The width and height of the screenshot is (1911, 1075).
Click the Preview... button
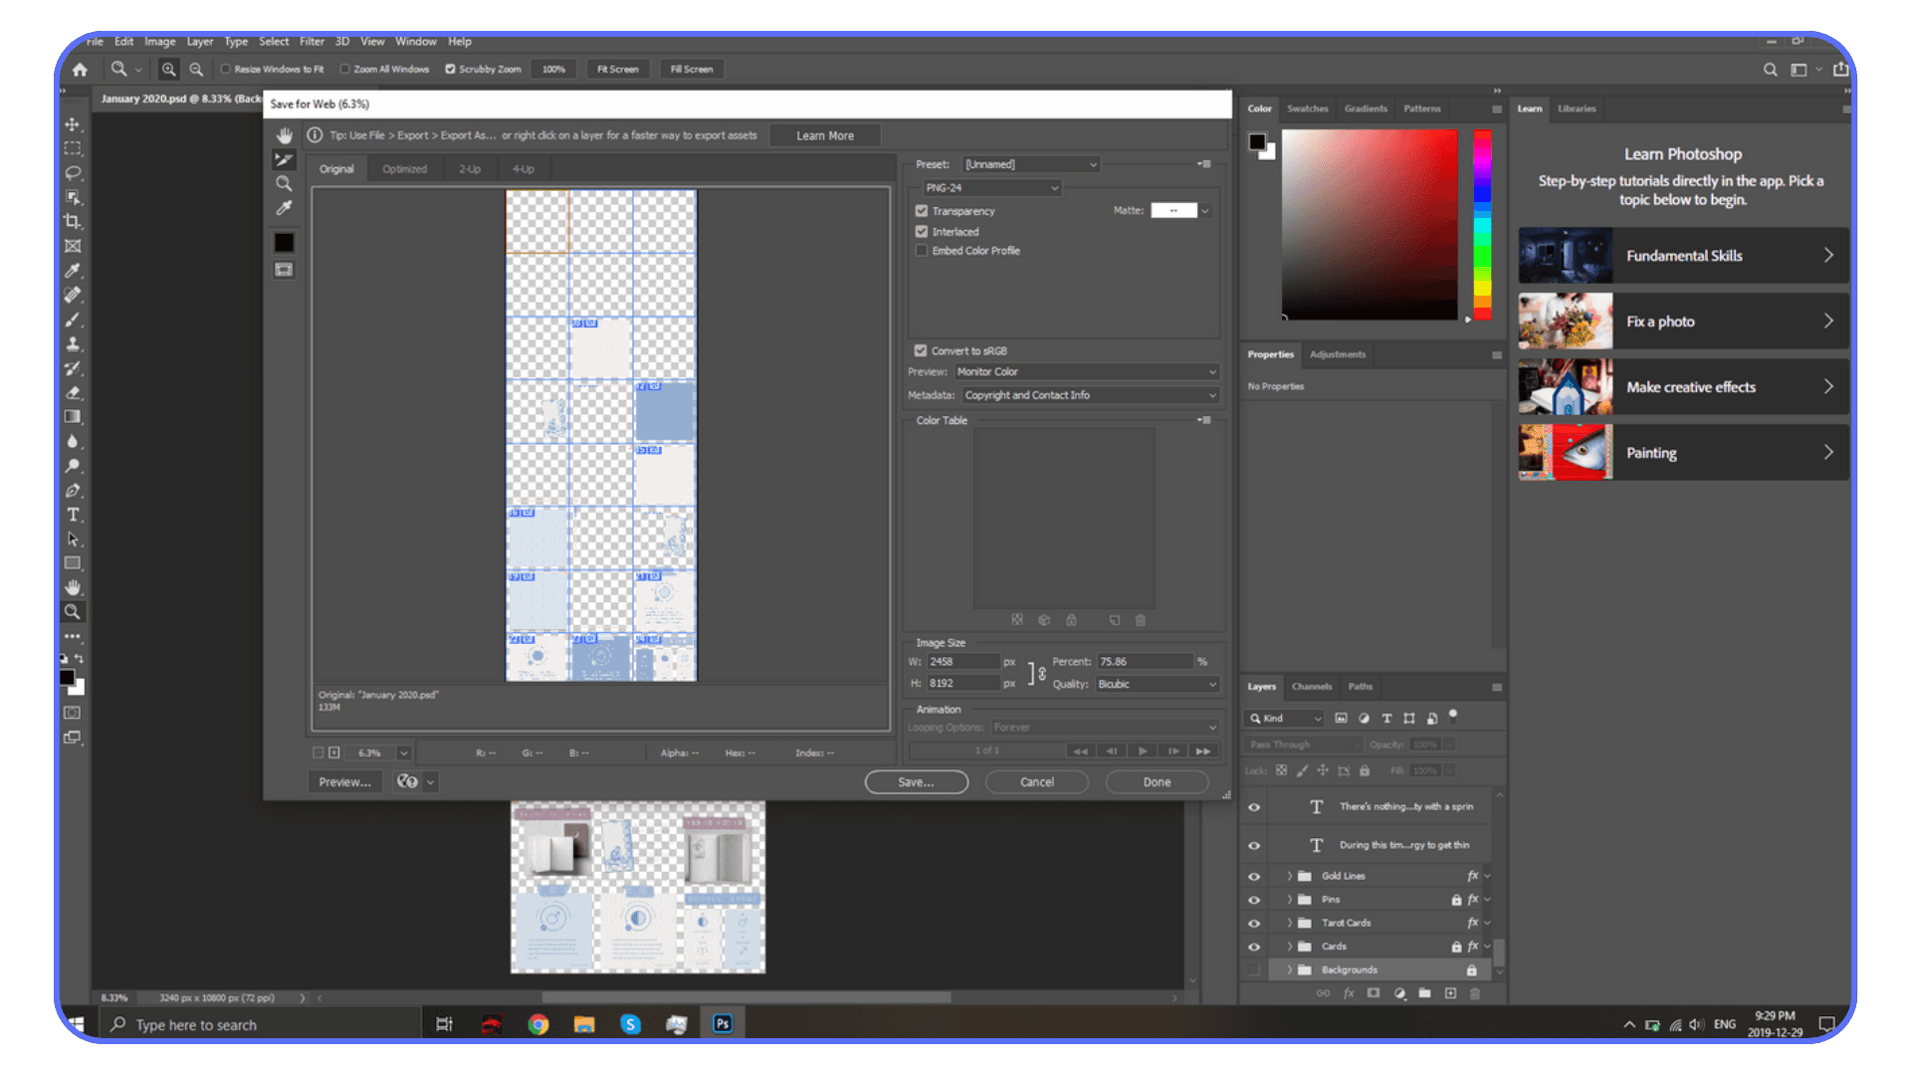[x=344, y=782]
